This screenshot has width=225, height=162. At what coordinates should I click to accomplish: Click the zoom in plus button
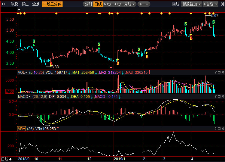(141, 4)
